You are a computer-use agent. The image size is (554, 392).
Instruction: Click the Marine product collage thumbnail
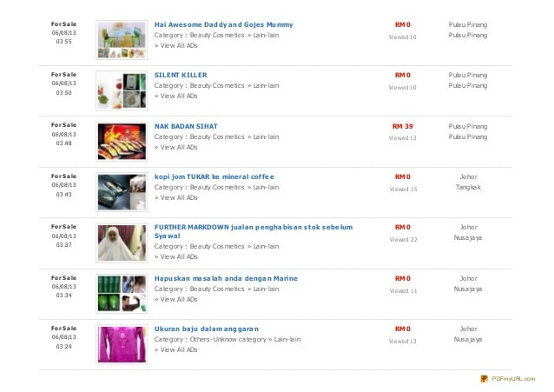[x=122, y=294]
